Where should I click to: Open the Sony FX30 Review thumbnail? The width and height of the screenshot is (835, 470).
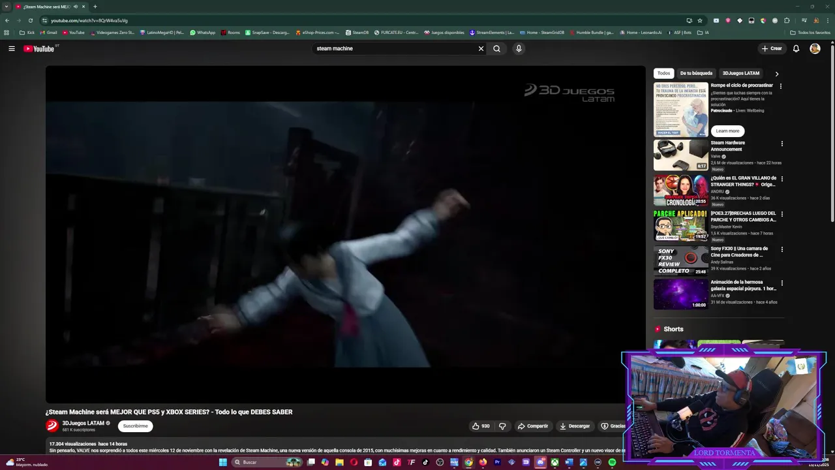(x=680, y=260)
